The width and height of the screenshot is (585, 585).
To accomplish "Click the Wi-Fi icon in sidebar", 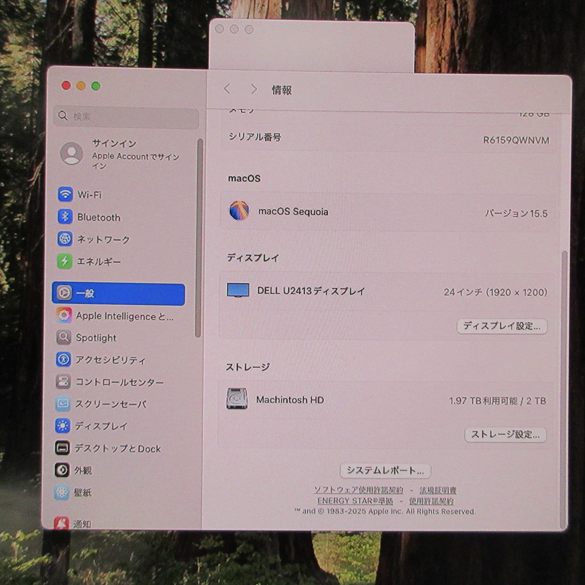I will coord(65,194).
